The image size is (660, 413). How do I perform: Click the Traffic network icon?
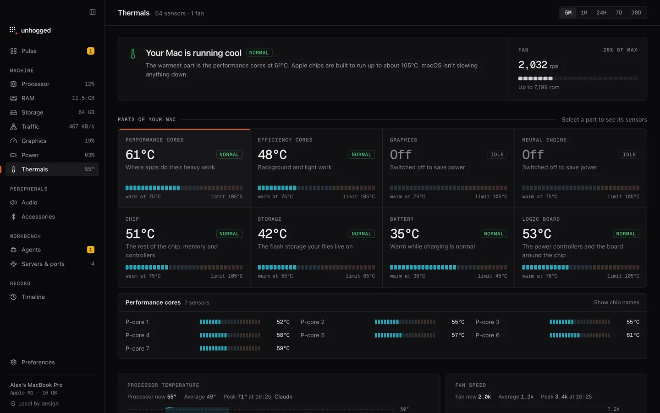point(13,127)
